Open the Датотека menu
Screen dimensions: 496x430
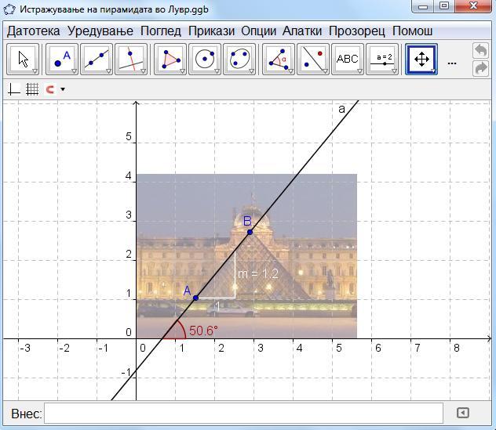tap(34, 31)
